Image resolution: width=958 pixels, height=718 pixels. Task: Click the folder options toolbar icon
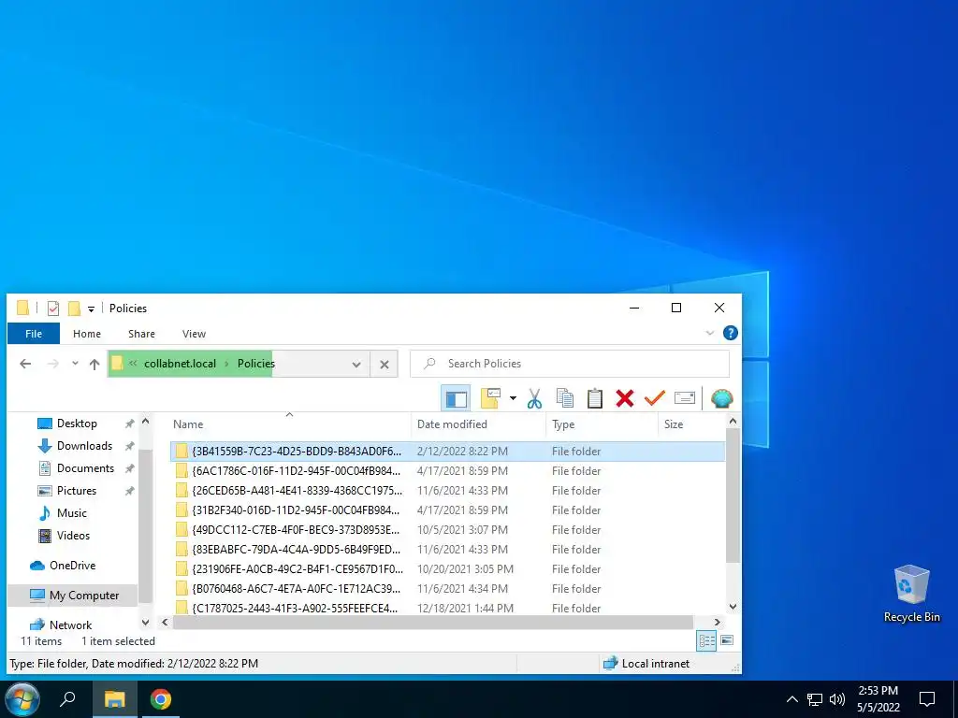(x=490, y=398)
